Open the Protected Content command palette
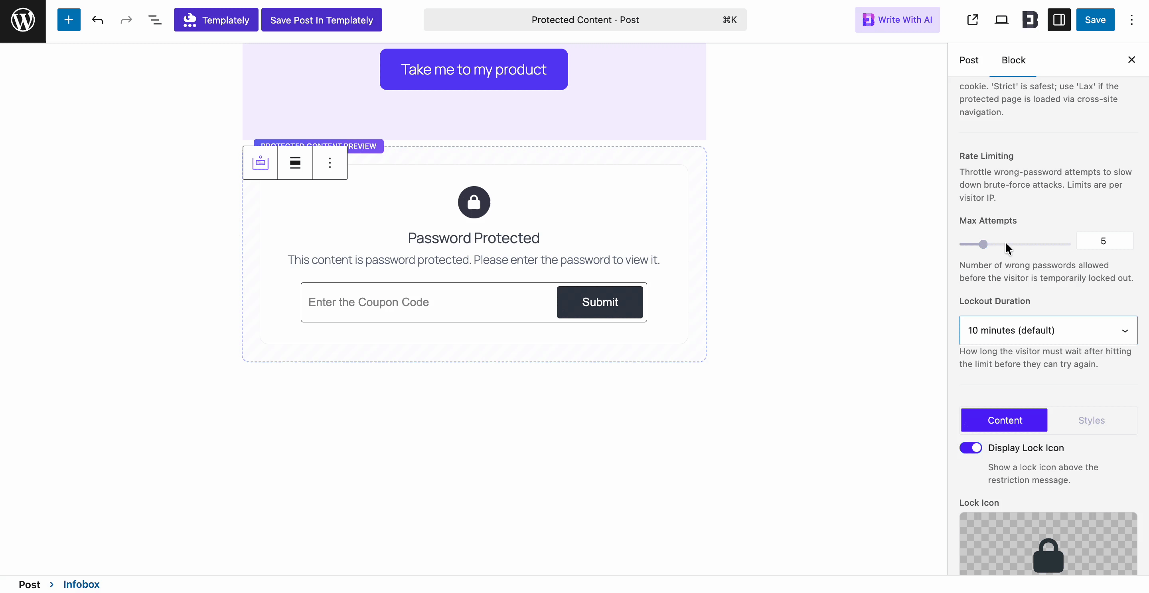This screenshot has width=1149, height=593. pyautogui.click(x=585, y=20)
